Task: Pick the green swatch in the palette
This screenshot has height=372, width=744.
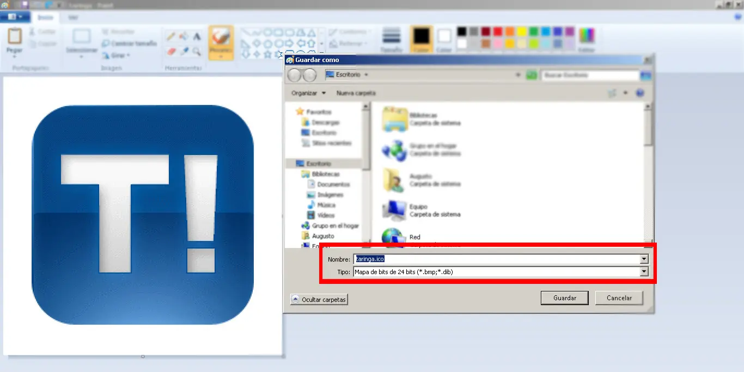Action: click(533, 32)
